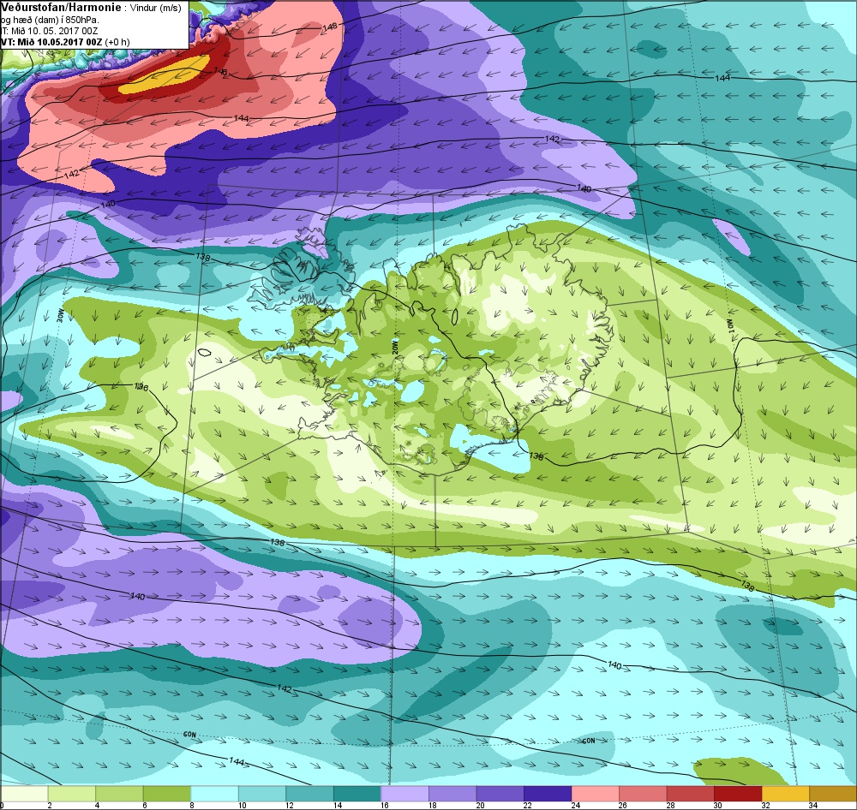Select the 10–12 m/s legend swatch
The image size is (857, 810).
[x=261, y=793]
